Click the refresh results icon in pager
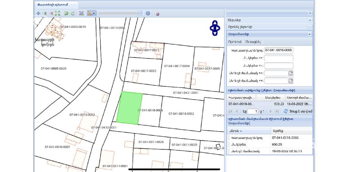The width and height of the screenshot is (348, 172). (286, 111)
